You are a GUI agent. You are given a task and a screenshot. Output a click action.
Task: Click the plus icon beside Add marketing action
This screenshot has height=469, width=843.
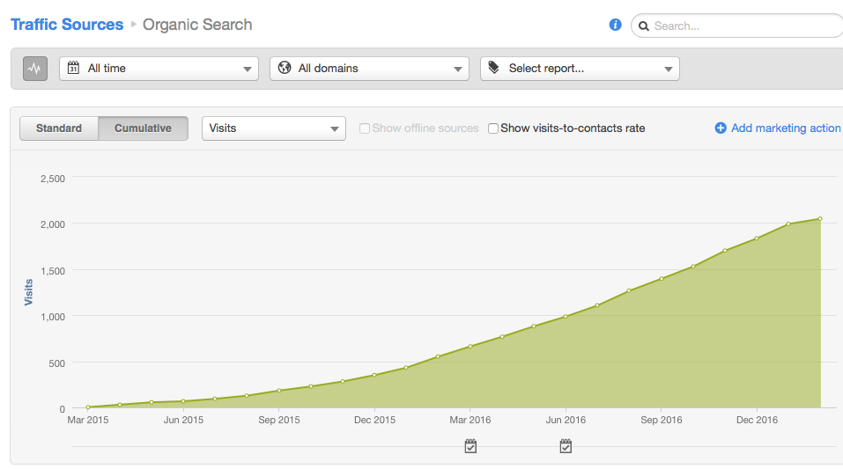pyautogui.click(x=721, y=128)
